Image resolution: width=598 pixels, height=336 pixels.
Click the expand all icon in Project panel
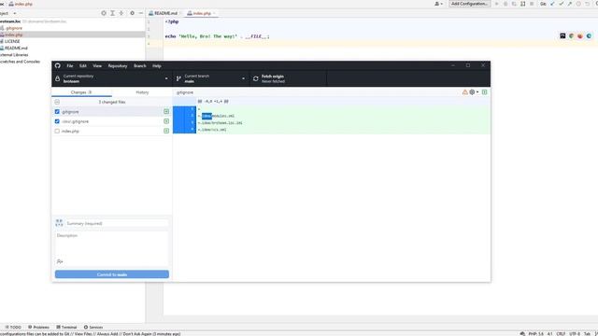click(112, 13)
